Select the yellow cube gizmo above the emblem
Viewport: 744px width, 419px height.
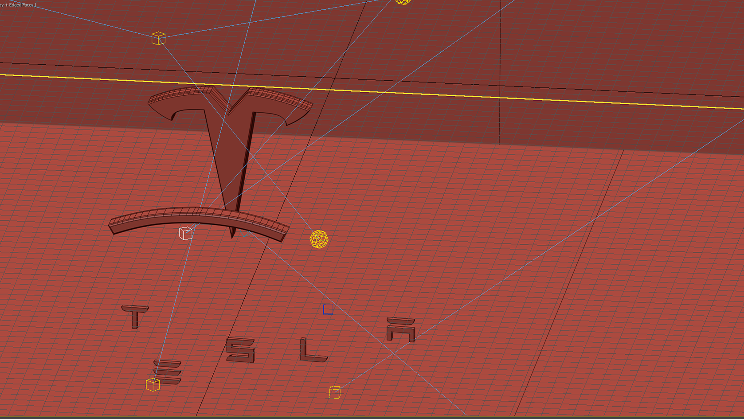[158, 38]
